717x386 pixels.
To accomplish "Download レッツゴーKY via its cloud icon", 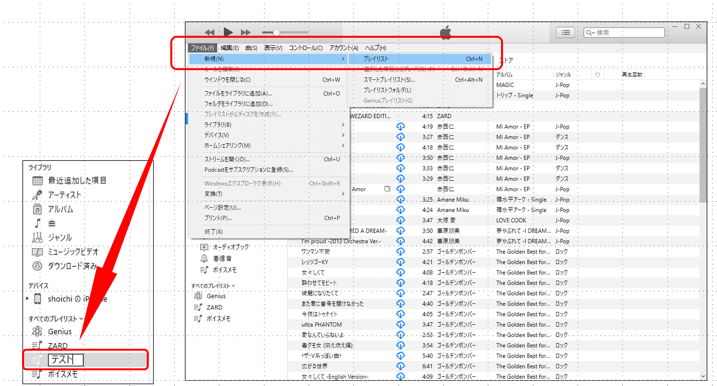I will [400, 262].
